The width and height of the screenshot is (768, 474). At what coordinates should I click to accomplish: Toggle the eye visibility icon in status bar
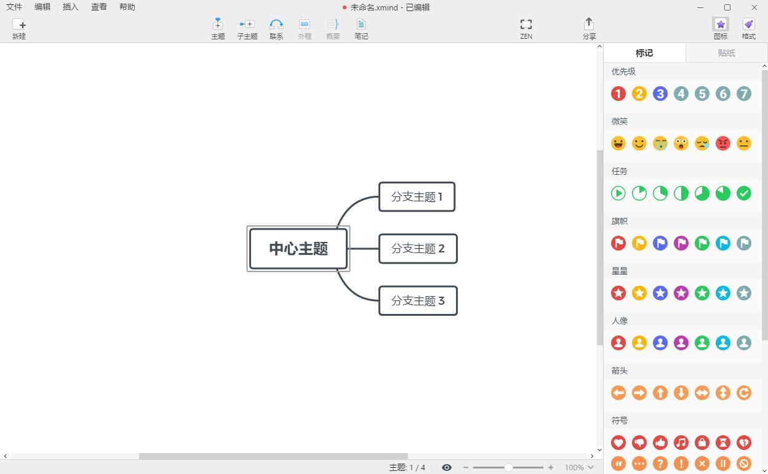click(x=447, y=467)
